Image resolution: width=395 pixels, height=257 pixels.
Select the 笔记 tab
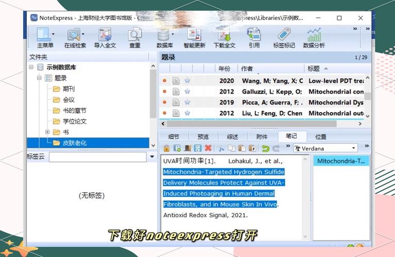tap(292, 136)
